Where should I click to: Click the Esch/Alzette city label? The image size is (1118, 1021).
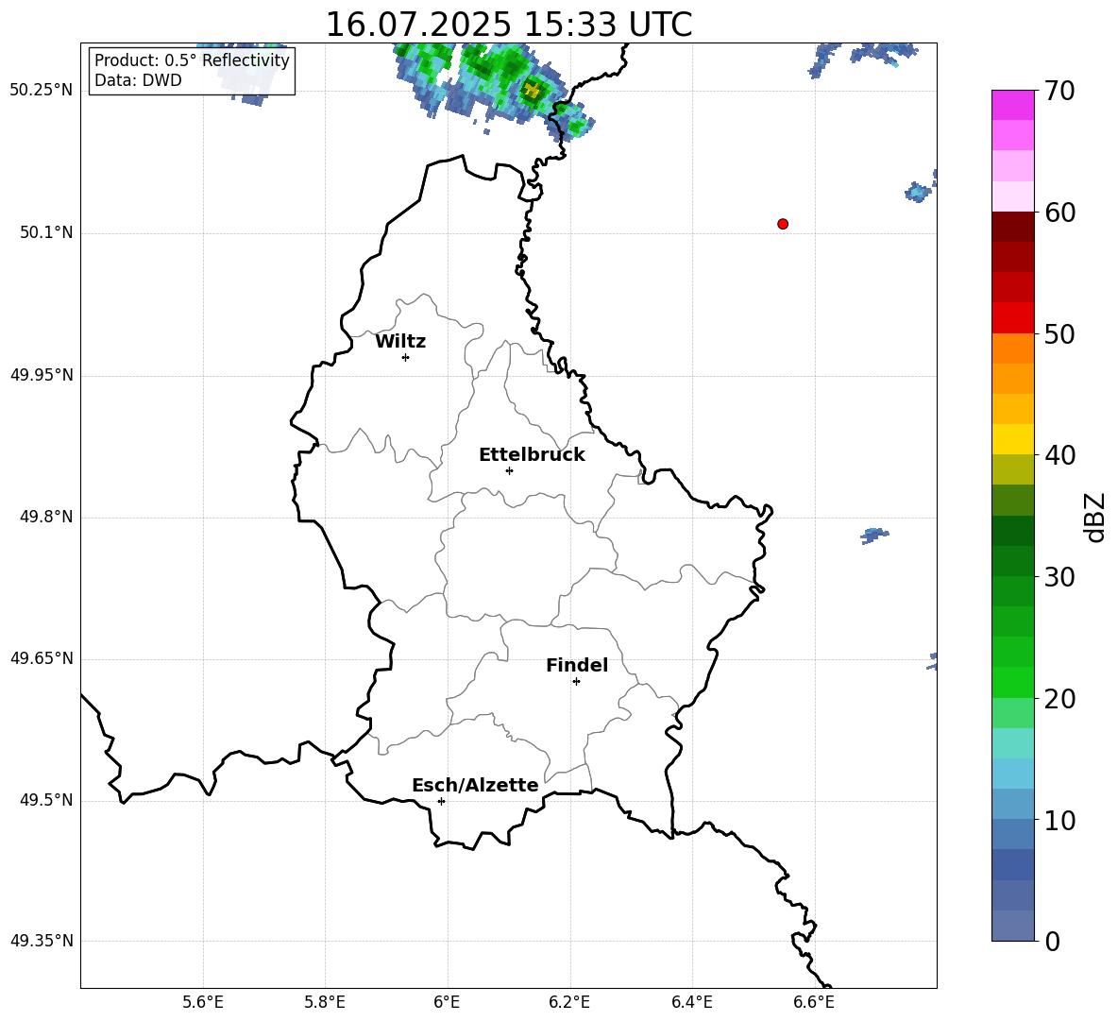click(476, 785)
